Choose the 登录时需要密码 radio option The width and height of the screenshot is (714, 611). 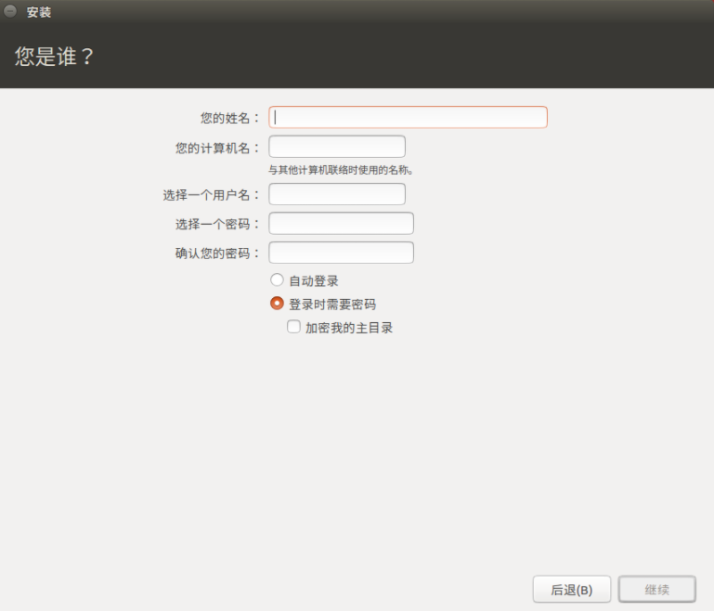click(x=277, y=303)
